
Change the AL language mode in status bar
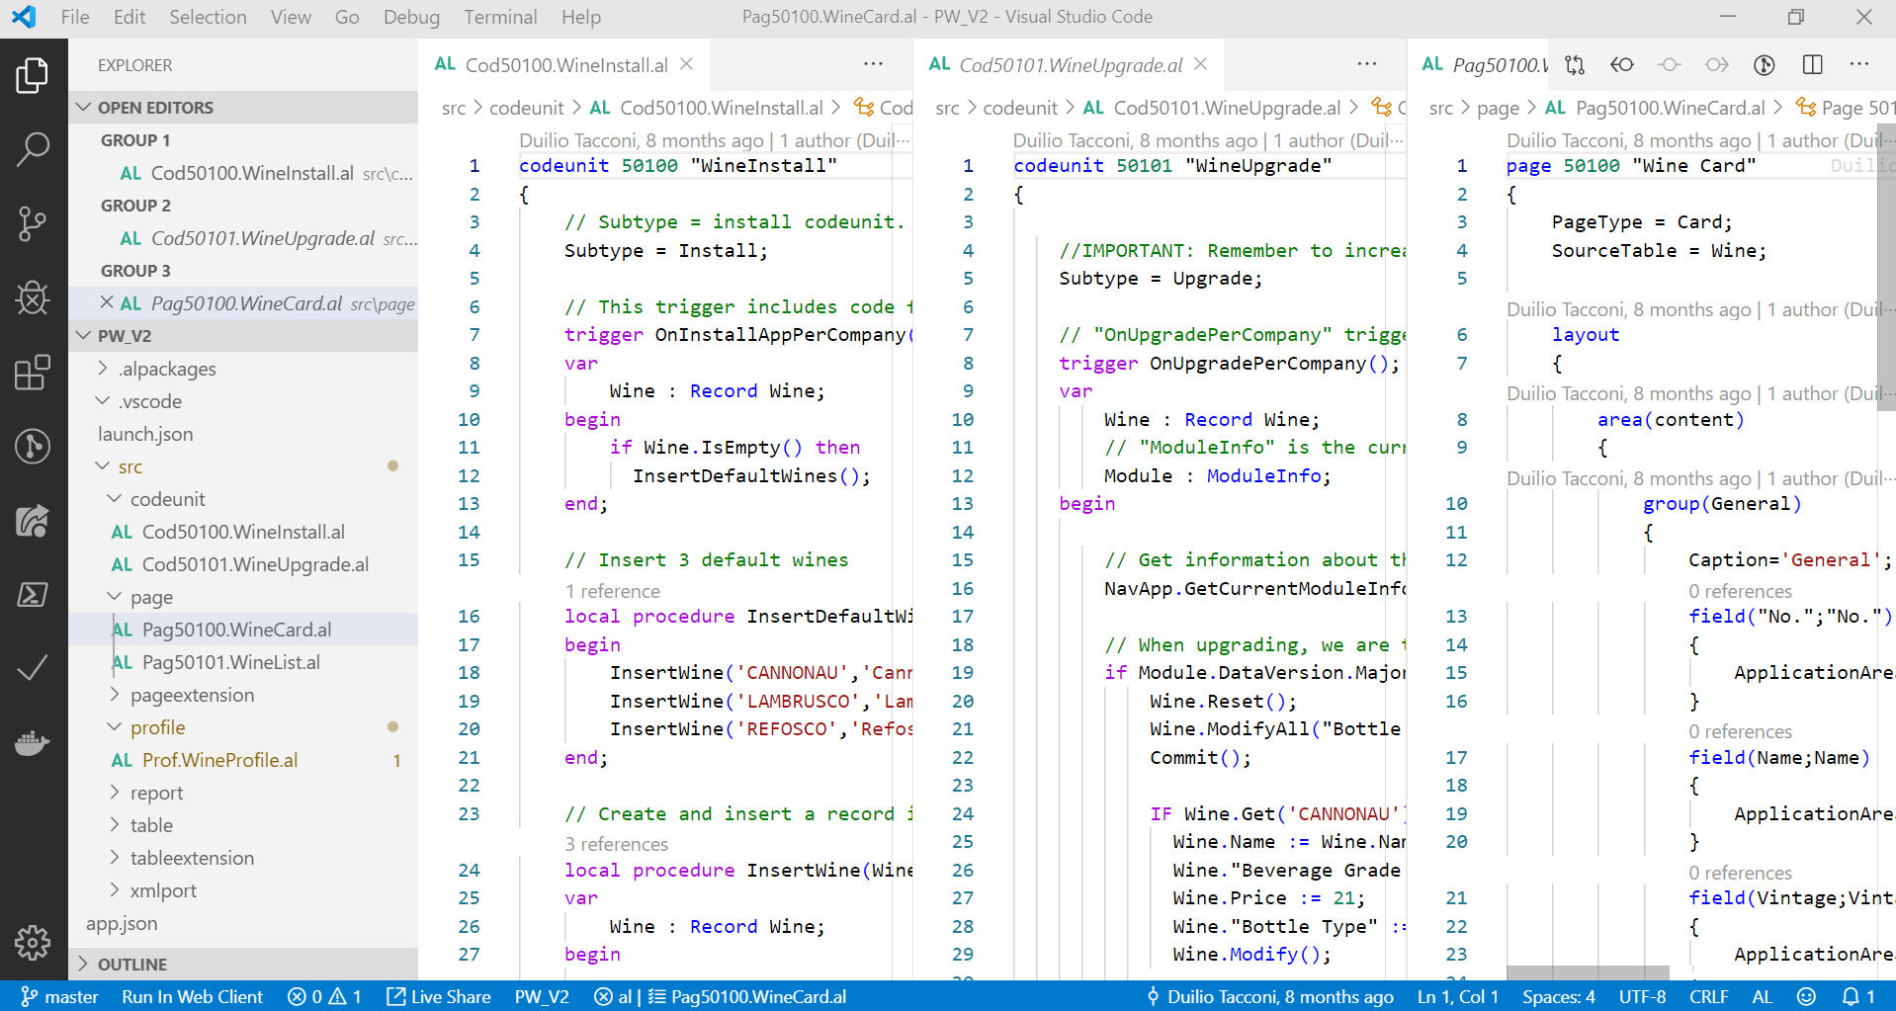(x=1763, y=996)
